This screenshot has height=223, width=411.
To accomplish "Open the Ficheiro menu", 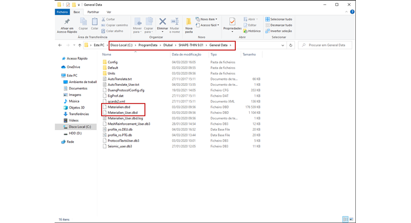I will click(x=62, y=12).
